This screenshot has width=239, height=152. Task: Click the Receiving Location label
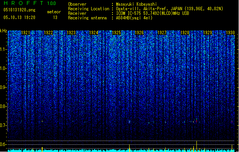coord(89,9)
